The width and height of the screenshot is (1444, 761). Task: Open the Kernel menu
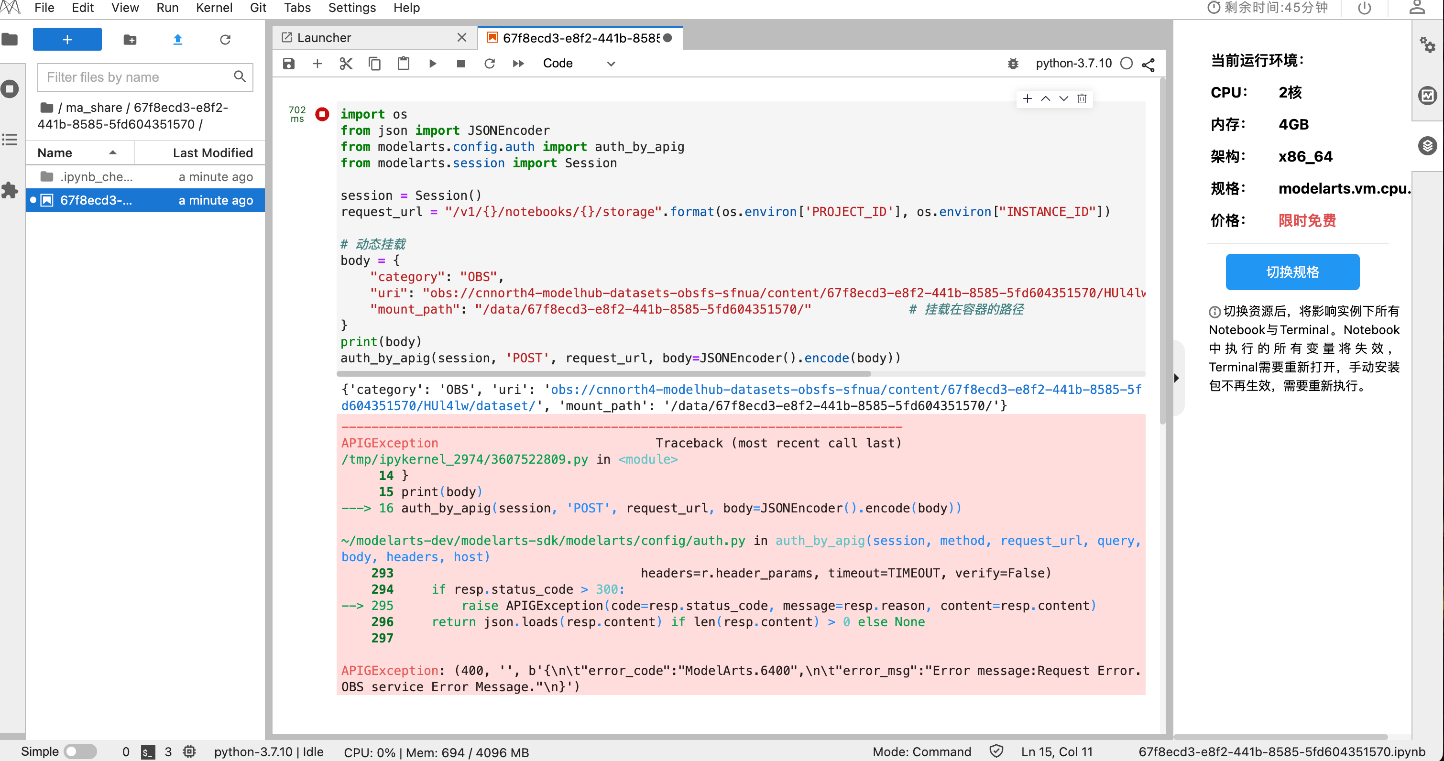point(214,8)
